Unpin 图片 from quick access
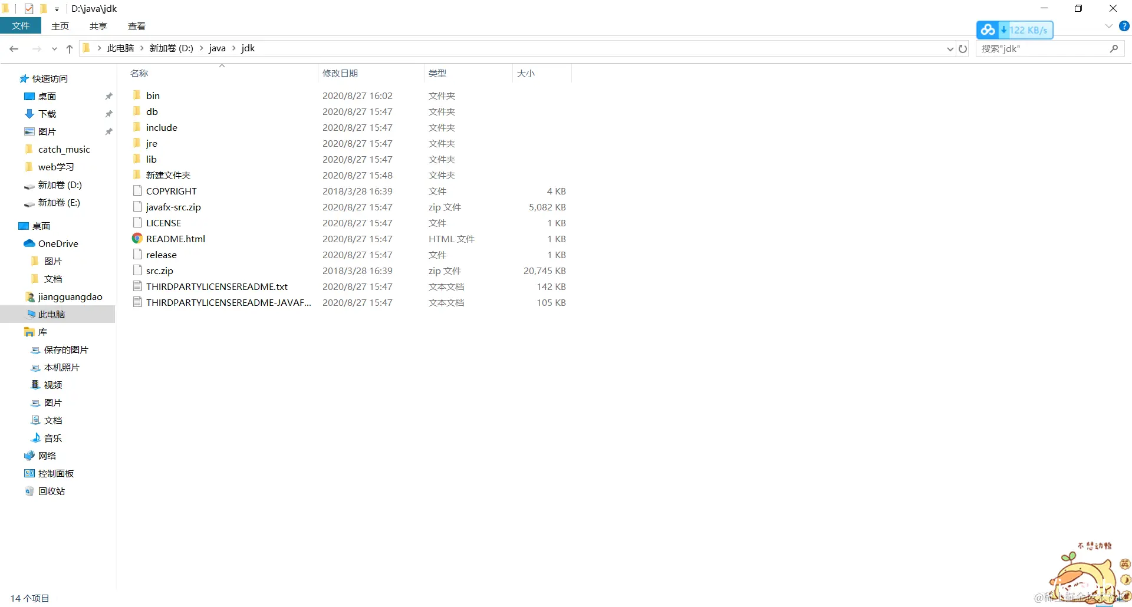This screenshot has width=1132, height=607. [x=108, y=131]
